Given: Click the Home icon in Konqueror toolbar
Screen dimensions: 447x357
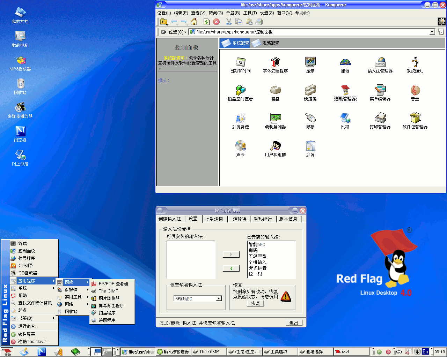Looking at the screenshot, I should tap(194, 22).
